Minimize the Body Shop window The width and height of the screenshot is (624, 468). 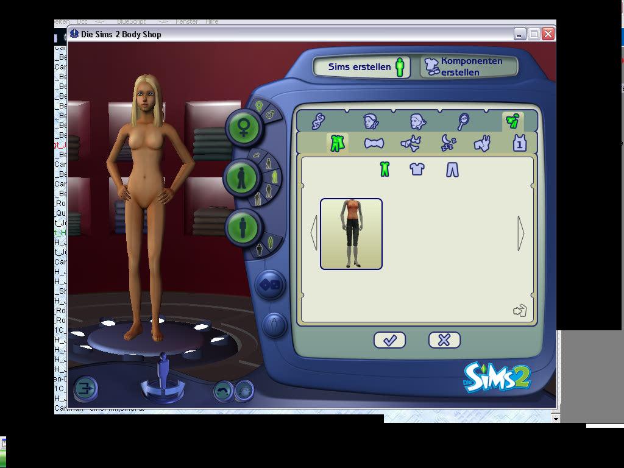[x=519, y=34]
